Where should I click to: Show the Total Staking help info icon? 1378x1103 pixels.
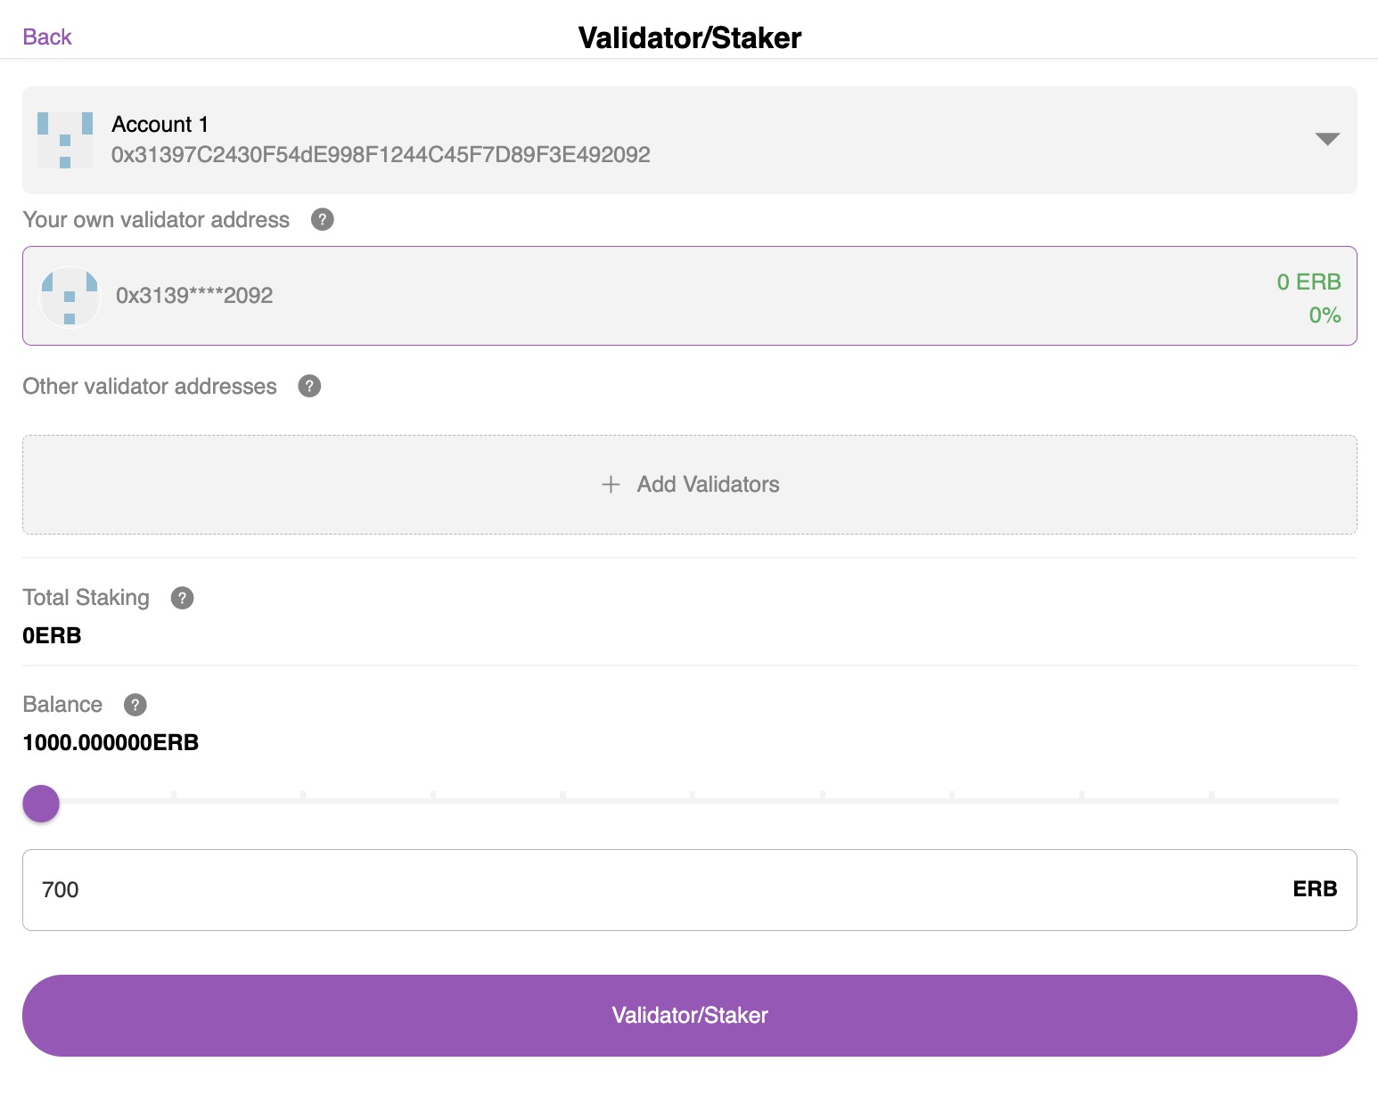[182, 598]
